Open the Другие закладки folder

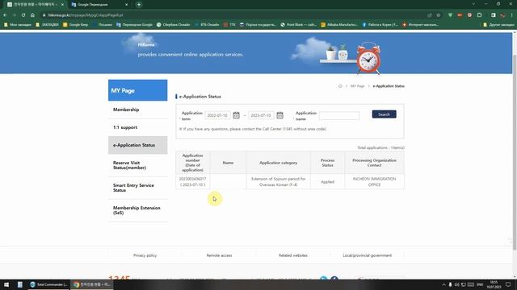click(498, 25)
